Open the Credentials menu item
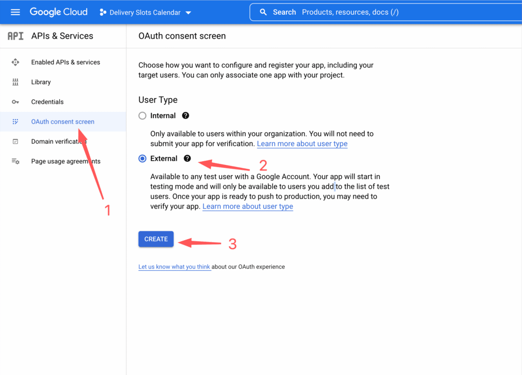Screen dimensions: 522x375 point(47,102)
